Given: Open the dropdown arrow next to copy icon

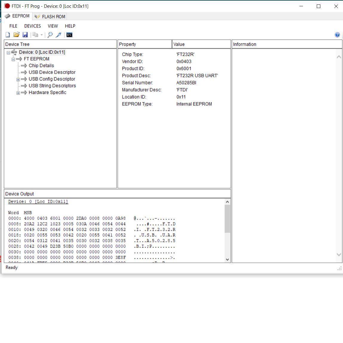Looking at the screenshot, I should pyautogui.click(x=41, y=35).
